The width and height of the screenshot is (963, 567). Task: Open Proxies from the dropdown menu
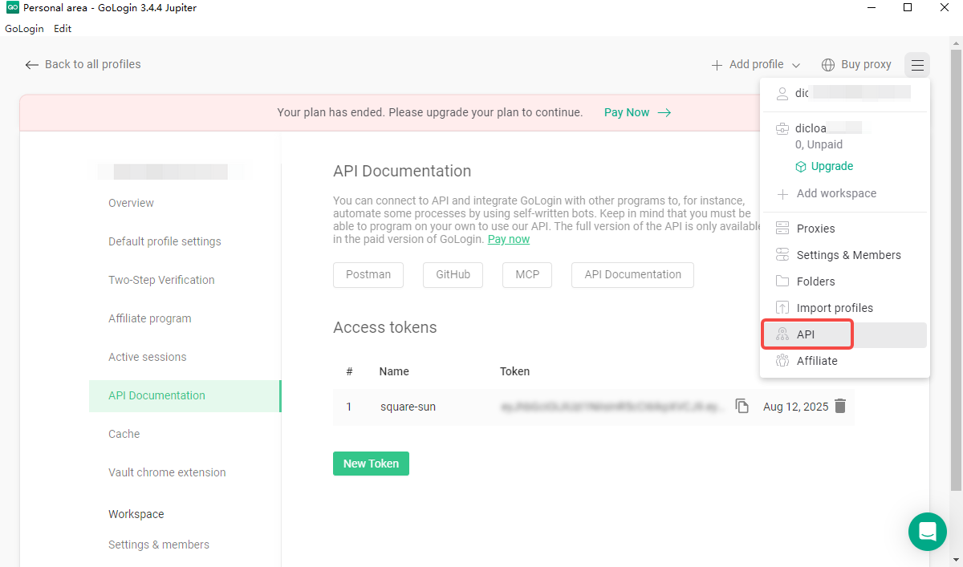pyautogui.click(x=844, y=229)
